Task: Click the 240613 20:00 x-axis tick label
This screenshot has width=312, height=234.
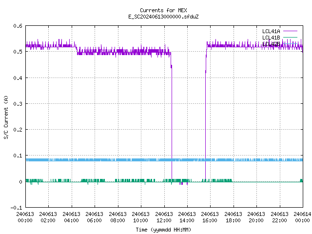Action: coord(256,217)
